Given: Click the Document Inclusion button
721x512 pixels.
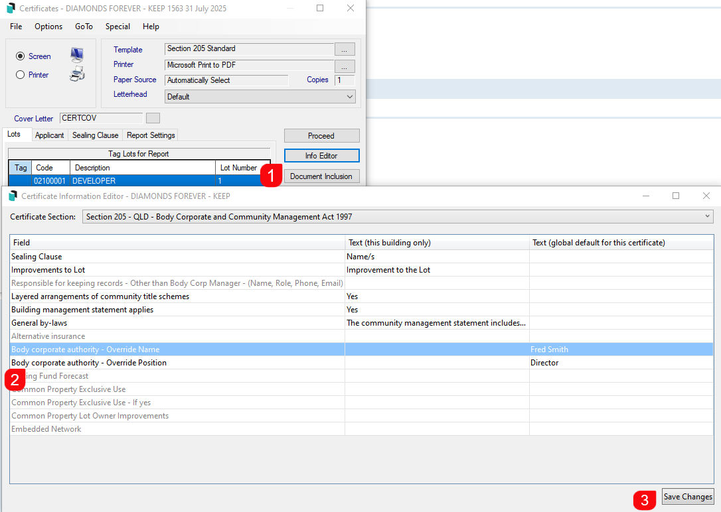Looking at the screenshot, I should click(x=321, y=176).
